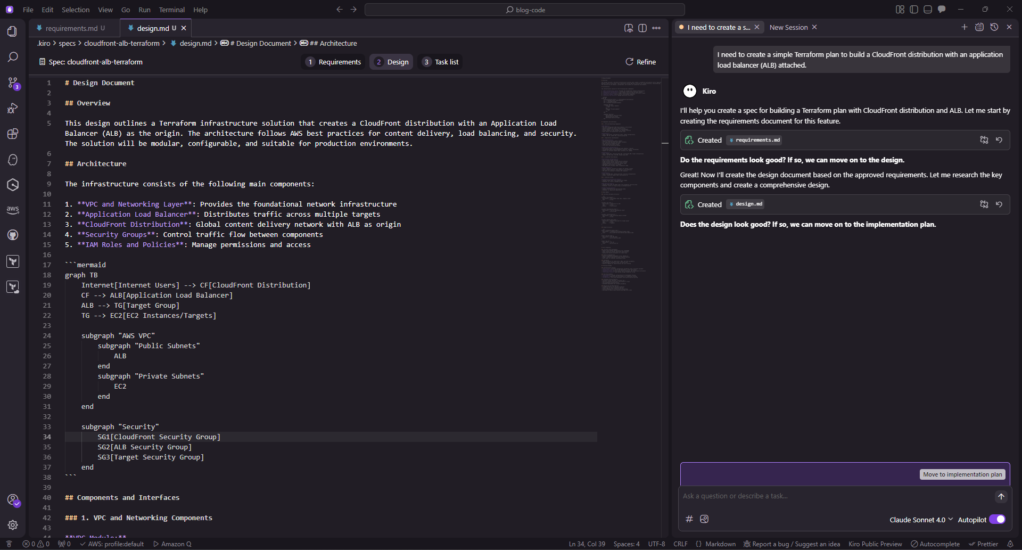Open the Kiro ghost panel icon
This screenshot has height=550, width=1022.
[x=13, y=159]
